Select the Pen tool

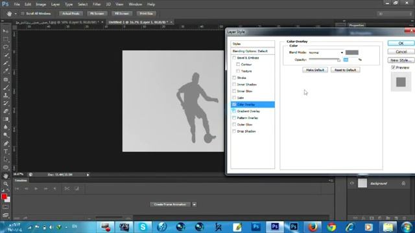tap(6, 144)
